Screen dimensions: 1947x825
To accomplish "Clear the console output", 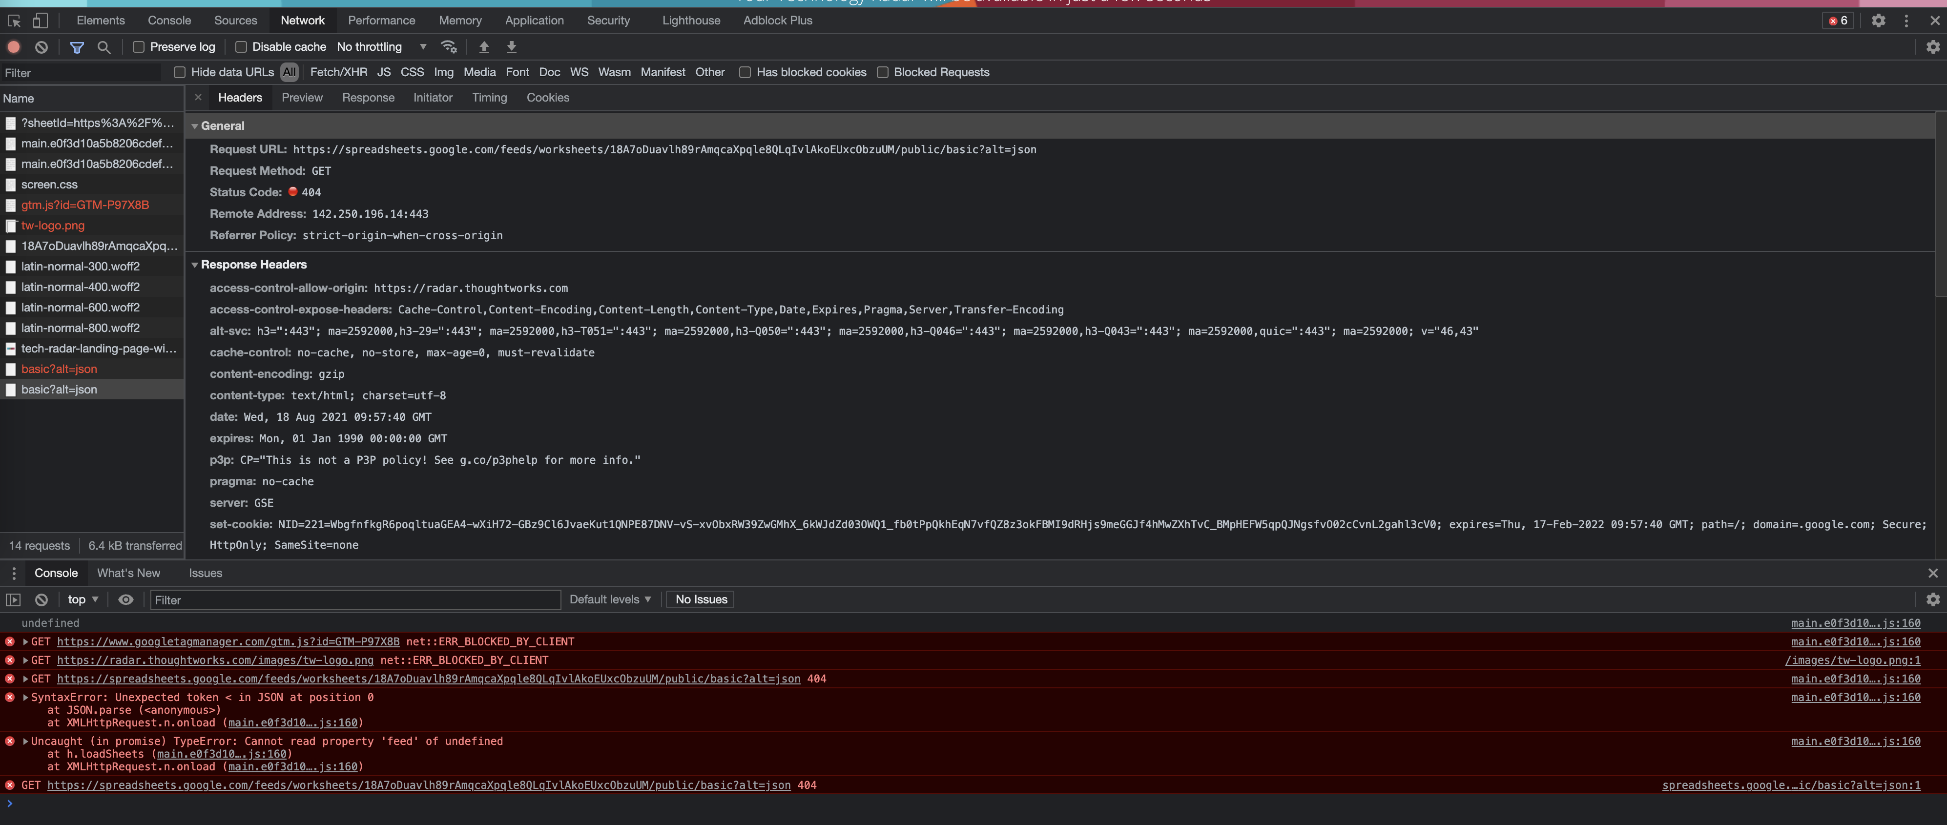I will [x=41, y=599].
